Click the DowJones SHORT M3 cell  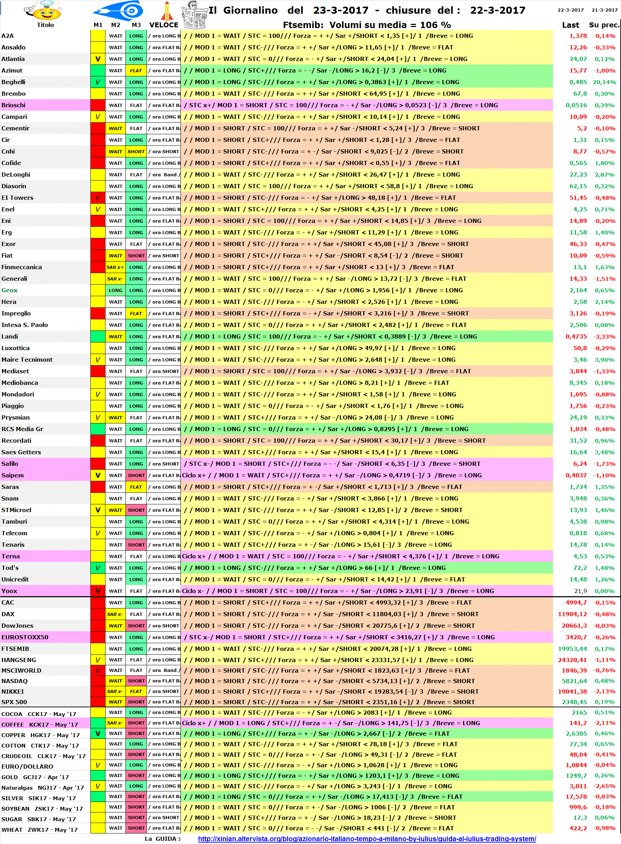pyautogui.click(x=136, y=626)
